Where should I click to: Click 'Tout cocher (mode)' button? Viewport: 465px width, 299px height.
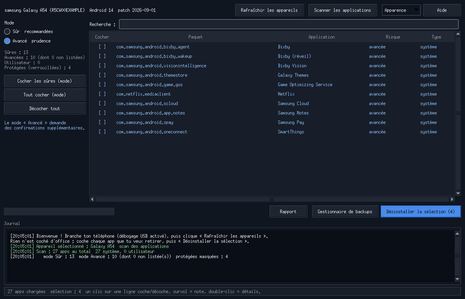[x=45, y=95]
